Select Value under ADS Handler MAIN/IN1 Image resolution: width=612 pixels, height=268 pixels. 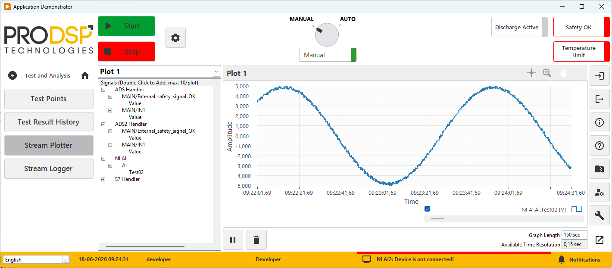click(x=135, y=117)
